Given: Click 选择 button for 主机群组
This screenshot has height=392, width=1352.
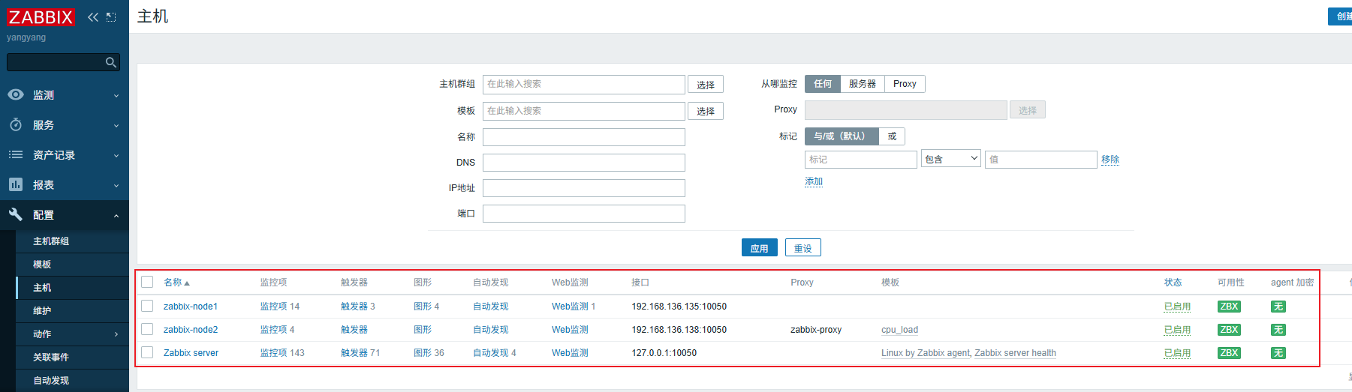Looking at the screenshot, I should pos(706,85).
